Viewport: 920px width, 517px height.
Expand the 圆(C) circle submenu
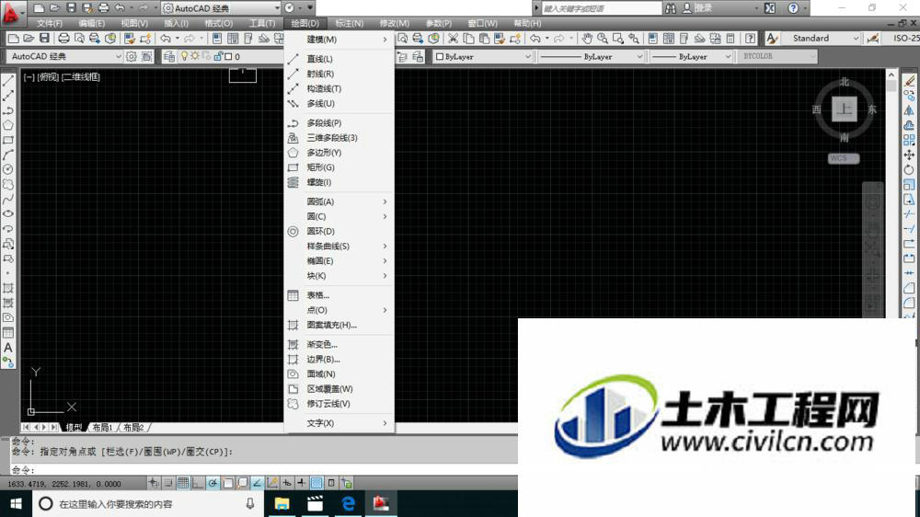339,216
